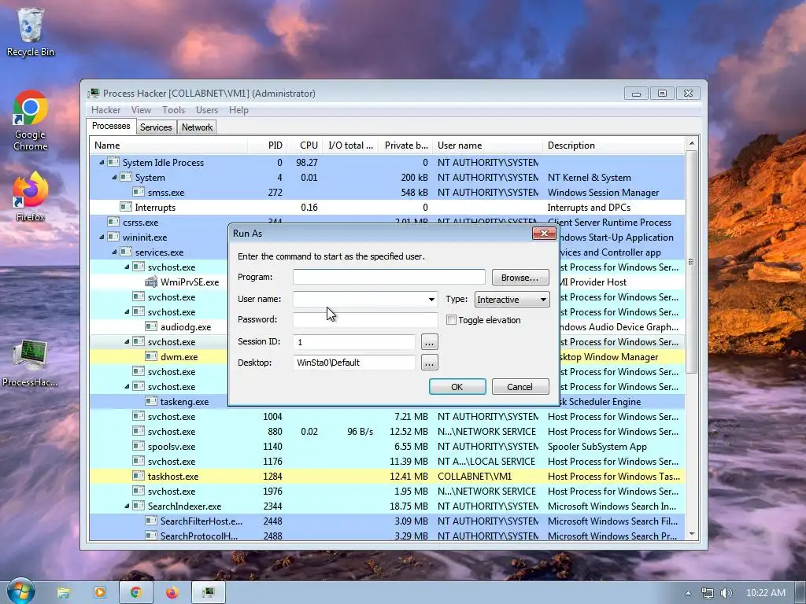Open the Users menu
806x604 pixels.
pos(207,110)
